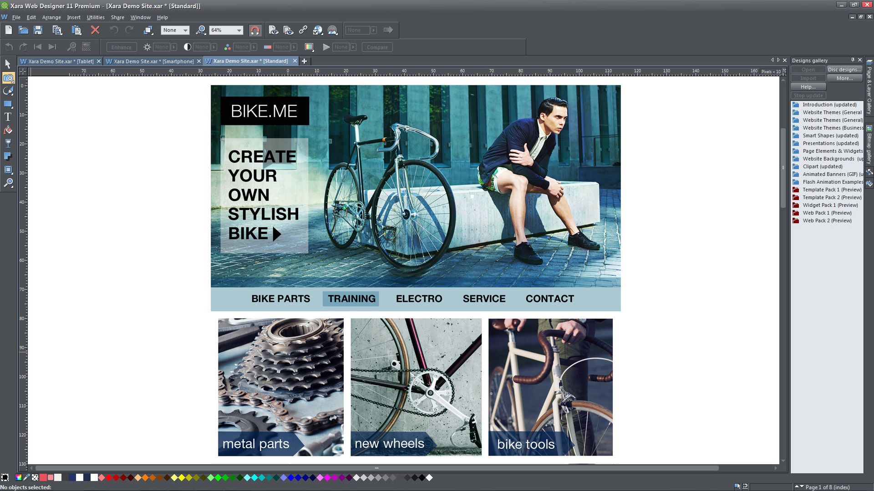Toggle magnetic snapping on the toolbar
The image size is (874, 491).
(255, 30)
